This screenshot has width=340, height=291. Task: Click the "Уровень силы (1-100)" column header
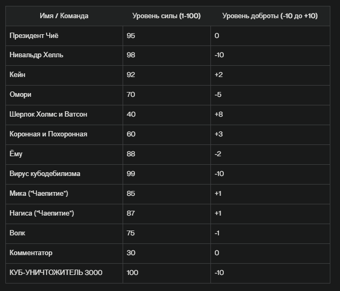click(167, 16)
